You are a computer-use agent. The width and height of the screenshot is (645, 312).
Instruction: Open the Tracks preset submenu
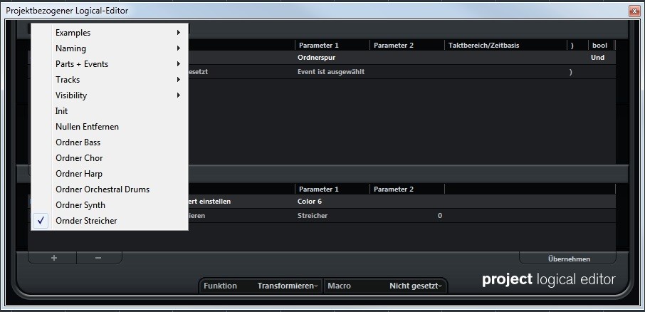(x=110, y=80)
